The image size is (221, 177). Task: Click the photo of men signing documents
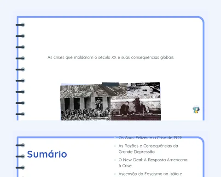(136, 109)
